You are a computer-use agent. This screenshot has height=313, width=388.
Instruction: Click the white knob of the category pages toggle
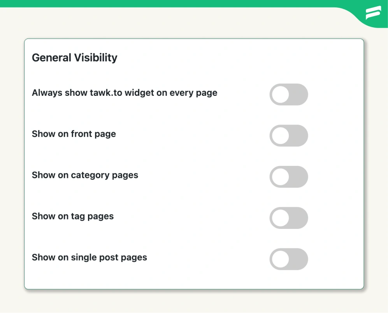[280, 177]
